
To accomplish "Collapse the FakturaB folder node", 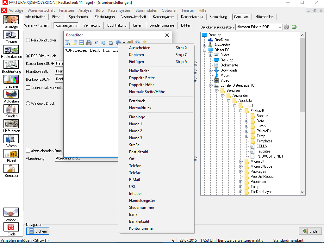I will tap(240, 111).
